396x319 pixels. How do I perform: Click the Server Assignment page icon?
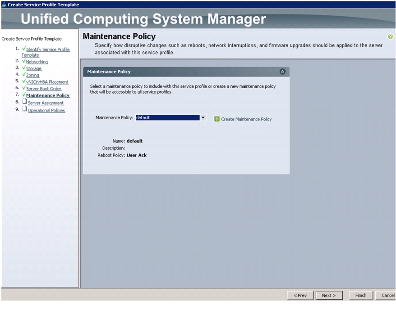24,101
